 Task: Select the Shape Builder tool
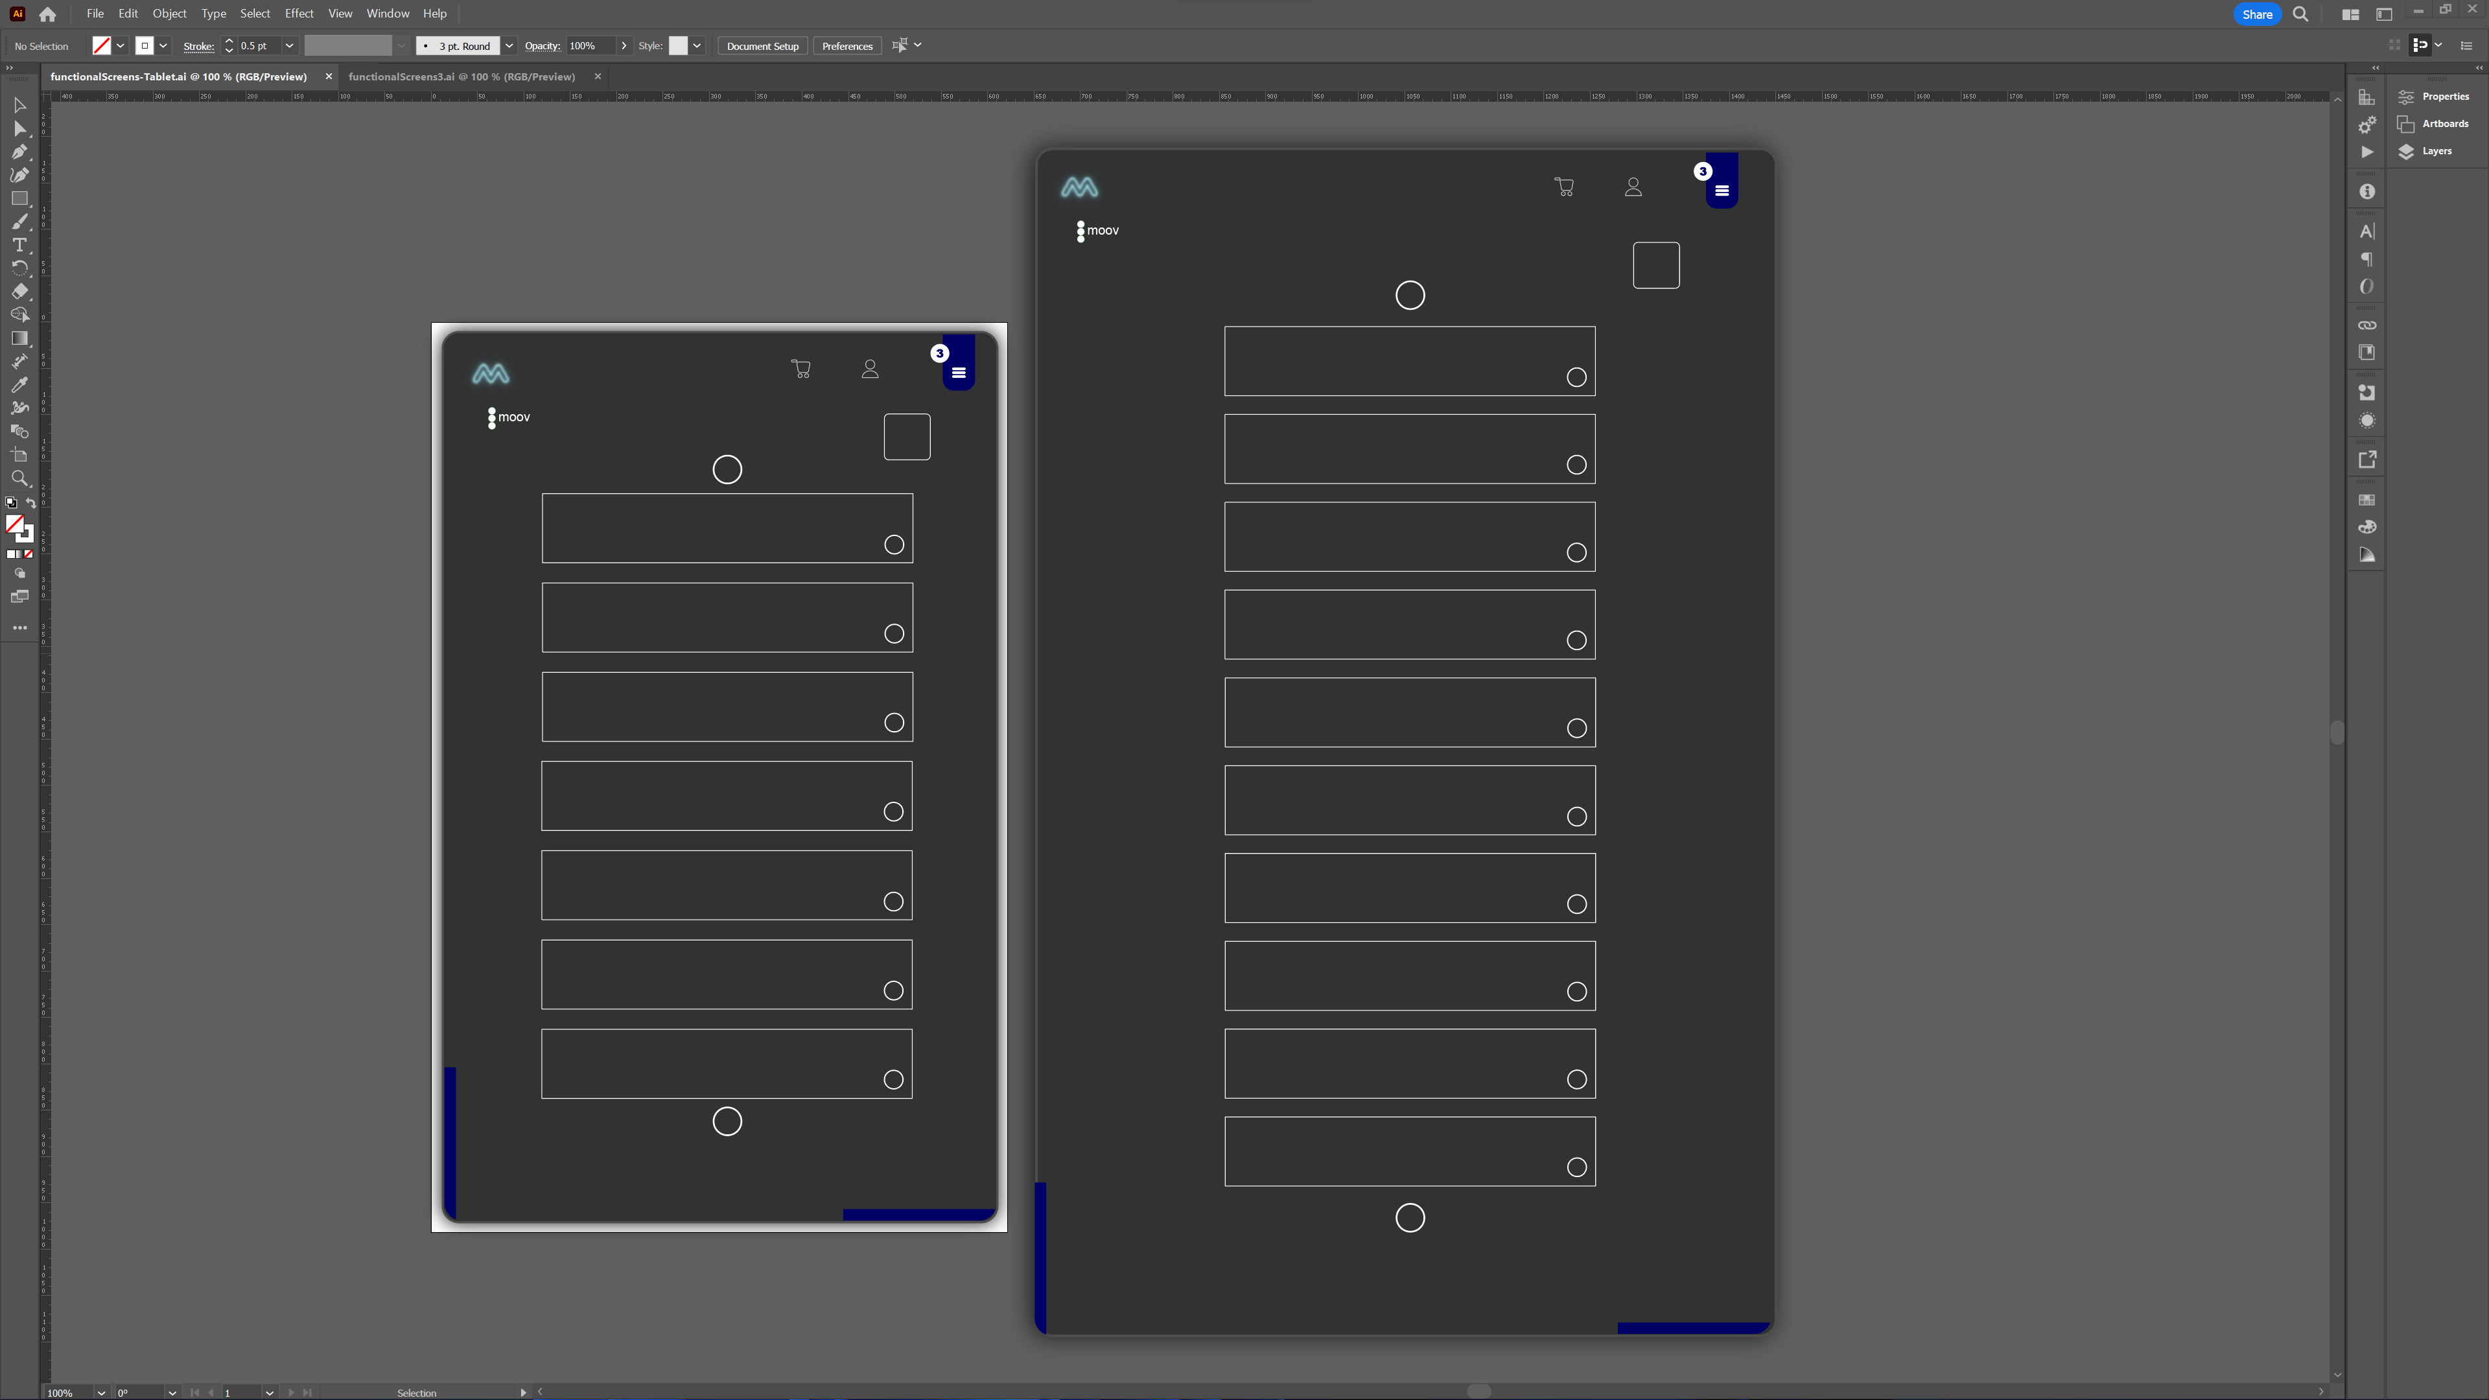[x=19, y=315]
